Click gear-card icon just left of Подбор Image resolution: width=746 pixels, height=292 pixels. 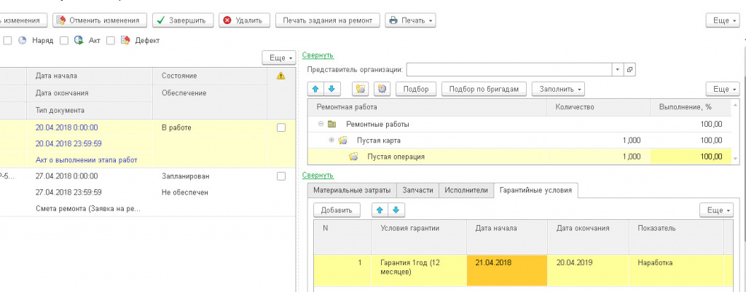coord(382,89)
